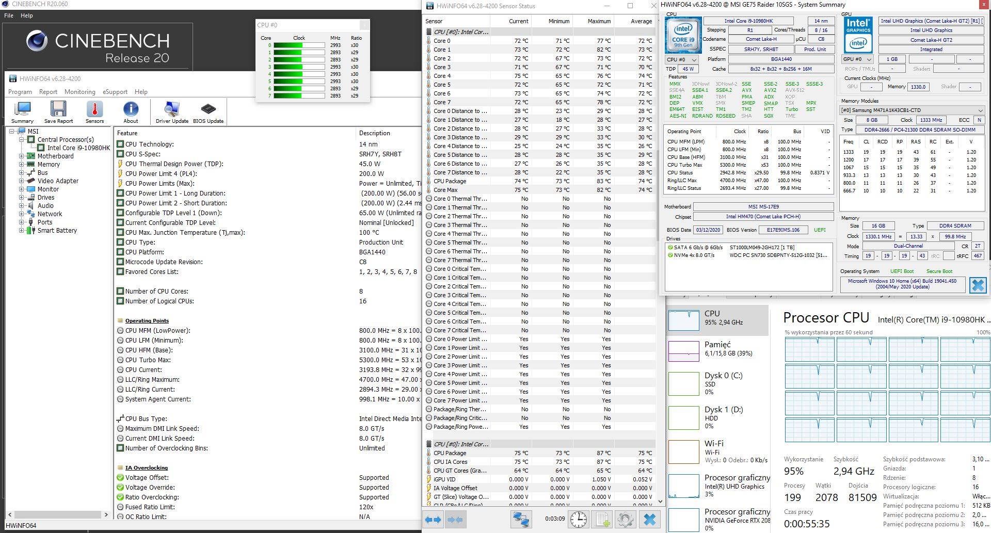Open the GPU #0 dropdown in System Summary
The height and width of the screenshot is (533, 991).
tap(857, 59)
